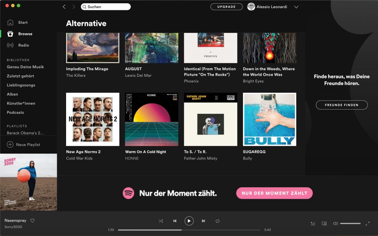Image resolution: width=378 pixels, height=236 pixels.
Task: Toggle repeat mode
Action: pos(217,221)
